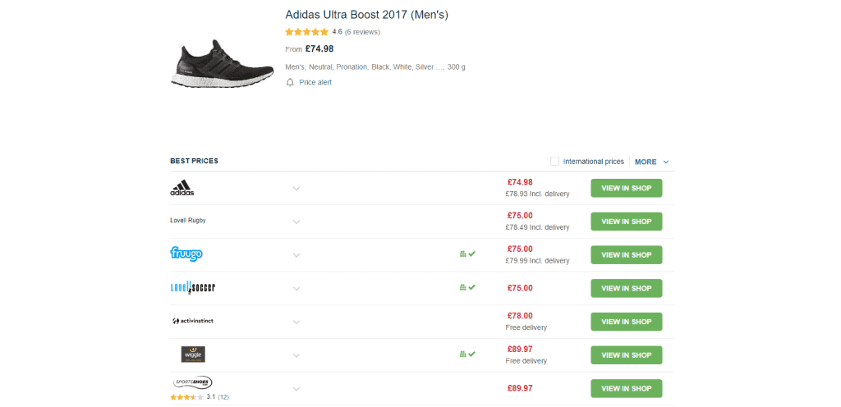Expand the SportsShoes offer details chevron
This screenshot has height=407, width=841.
pyautogui.click(x=296, y=389)
